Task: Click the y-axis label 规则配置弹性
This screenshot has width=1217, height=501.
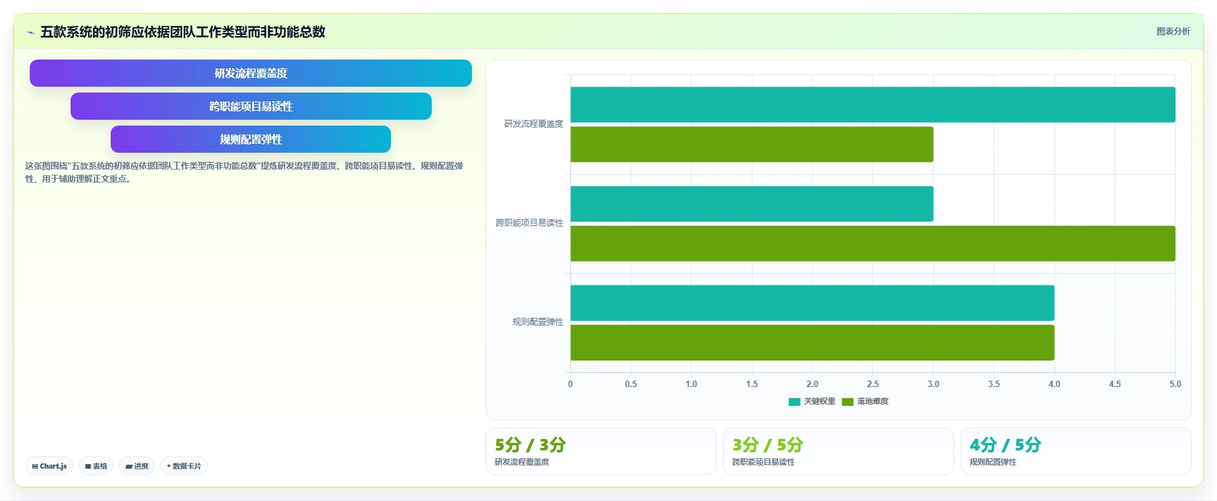Action: (538, 322)
